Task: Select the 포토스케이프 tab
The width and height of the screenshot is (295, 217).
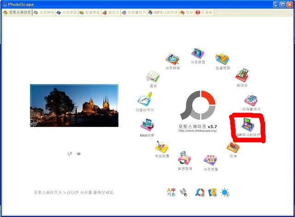Action: (x=17, y=12)
